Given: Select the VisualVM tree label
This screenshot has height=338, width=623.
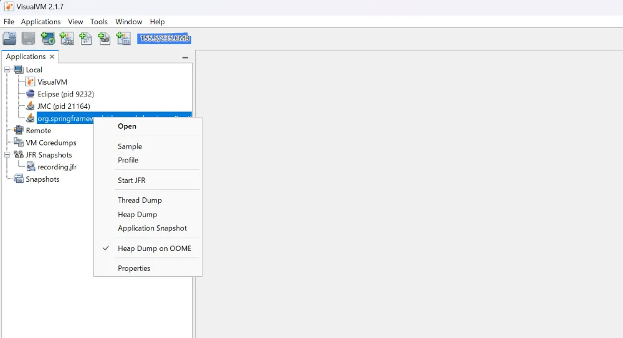Looking at the screenshot, I should (52, 82).
